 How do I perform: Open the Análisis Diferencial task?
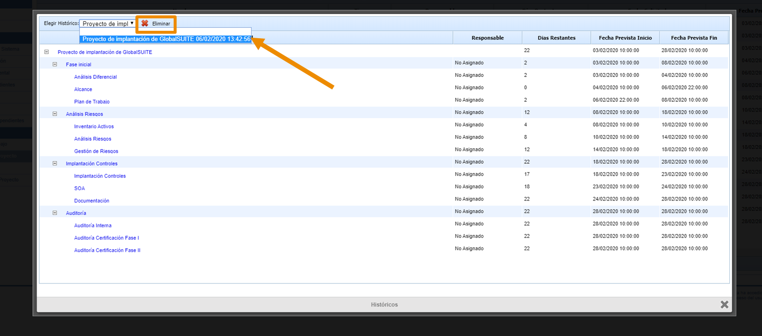click(x=95, y=77)
